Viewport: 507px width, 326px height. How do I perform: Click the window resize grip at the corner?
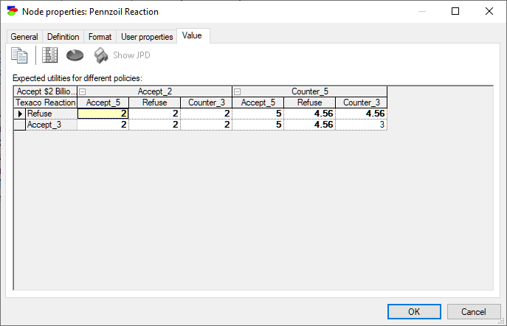[502, 322]
